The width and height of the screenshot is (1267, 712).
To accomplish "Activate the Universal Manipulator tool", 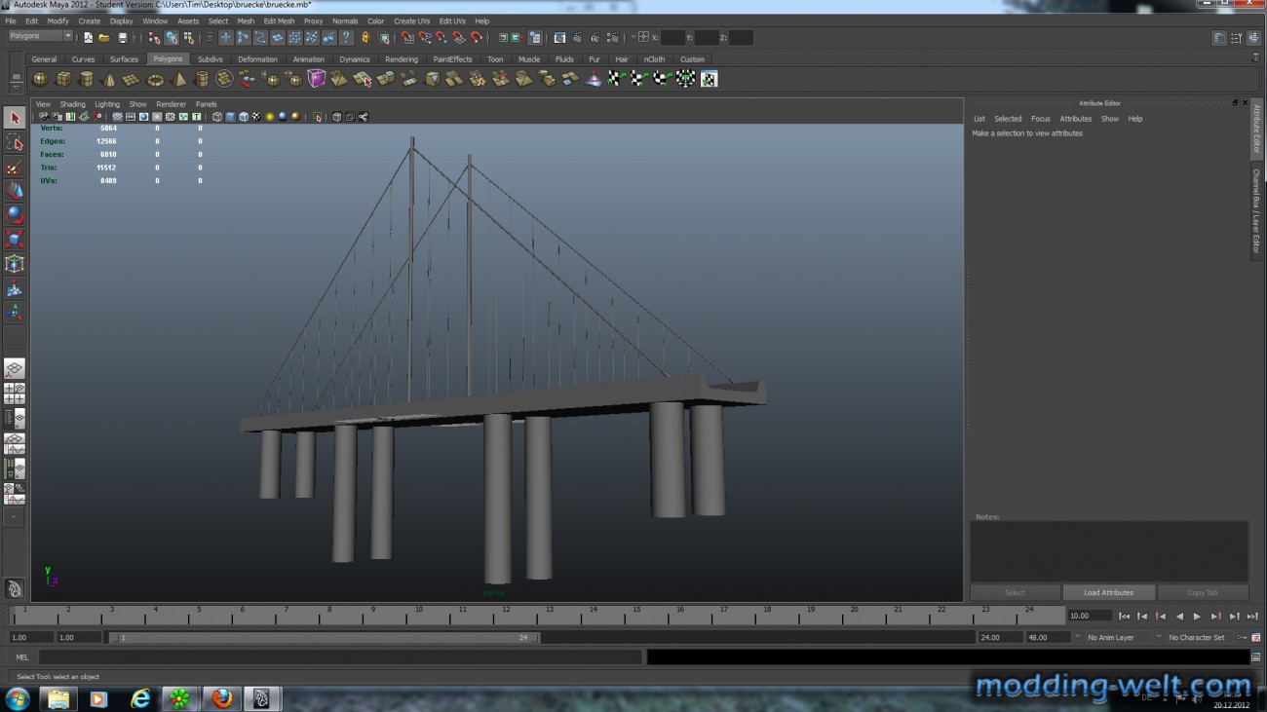I will pos(15,264).
